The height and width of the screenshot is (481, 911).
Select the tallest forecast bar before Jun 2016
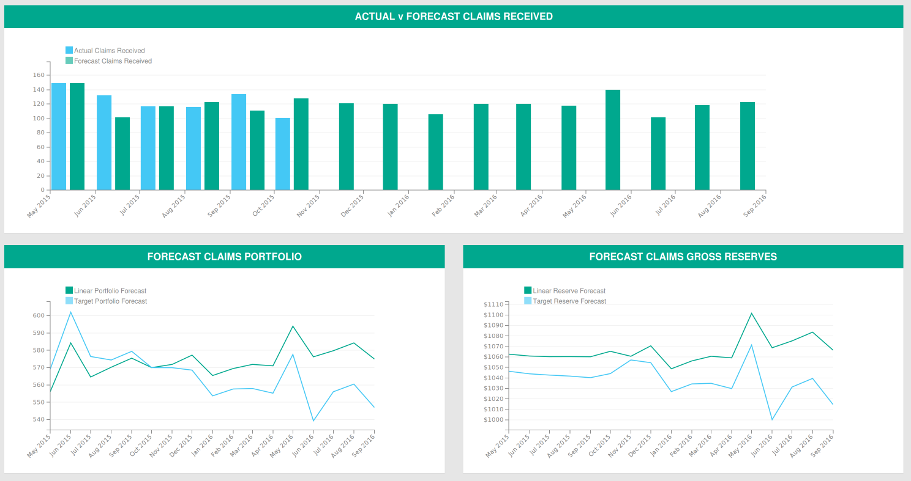click(x=613, y=140)
